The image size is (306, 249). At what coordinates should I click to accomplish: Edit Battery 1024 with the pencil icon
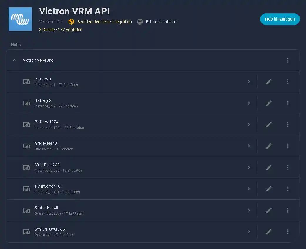[269, 125]
